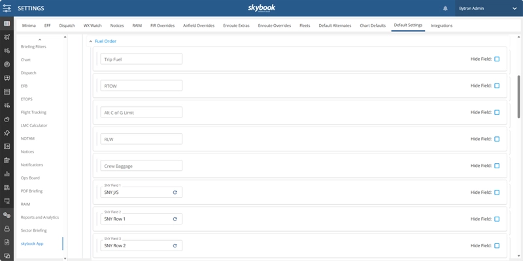This screenshot has width=523, height=261.
Task: Open the Integrations tab
Action: 441,25
